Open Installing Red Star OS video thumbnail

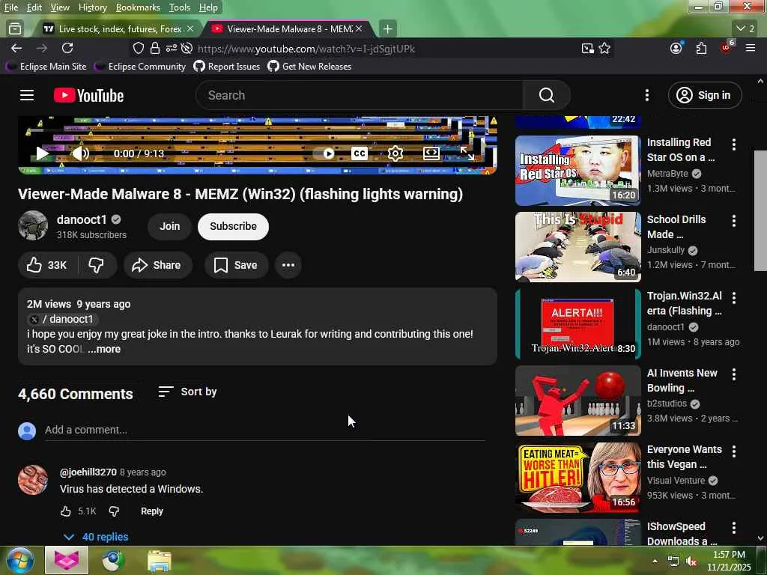[577, 171]
